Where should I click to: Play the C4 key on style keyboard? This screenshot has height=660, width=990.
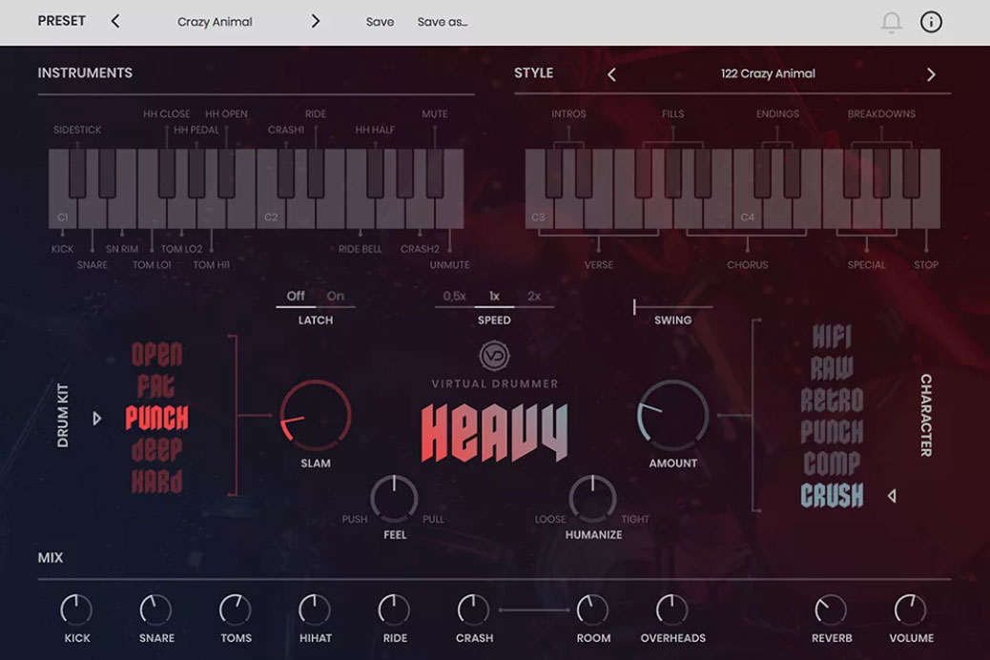pyautogui.click(x=747, y=212)
